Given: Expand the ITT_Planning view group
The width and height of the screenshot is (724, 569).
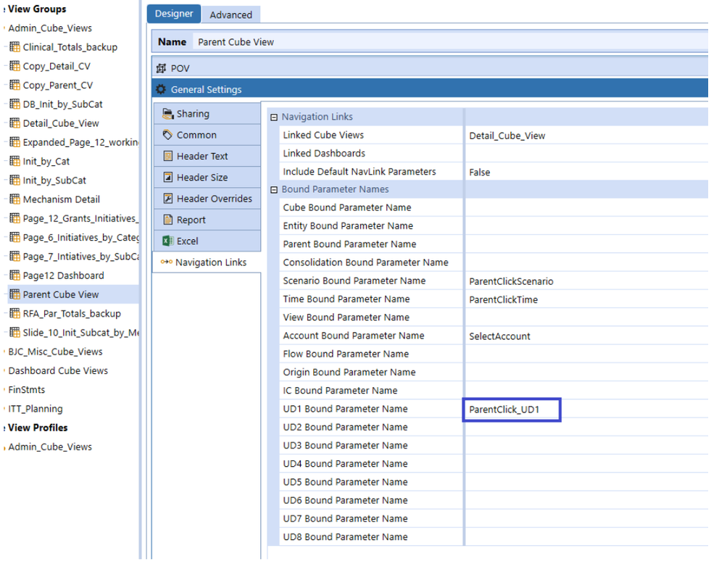Looking at the screenshot, I should coord(36,409).
